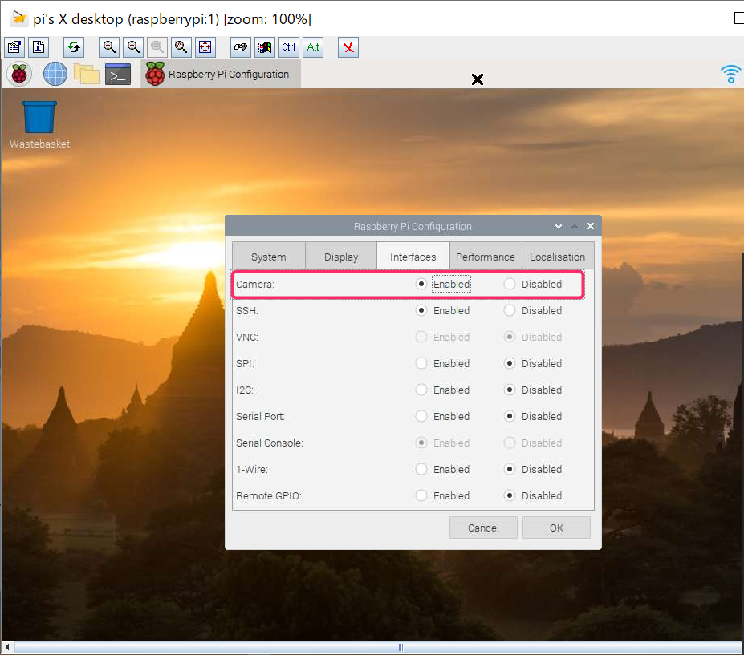
Task: Click the greyed-out zoom 100% magnifier
Action: click(x=157, y=47)
